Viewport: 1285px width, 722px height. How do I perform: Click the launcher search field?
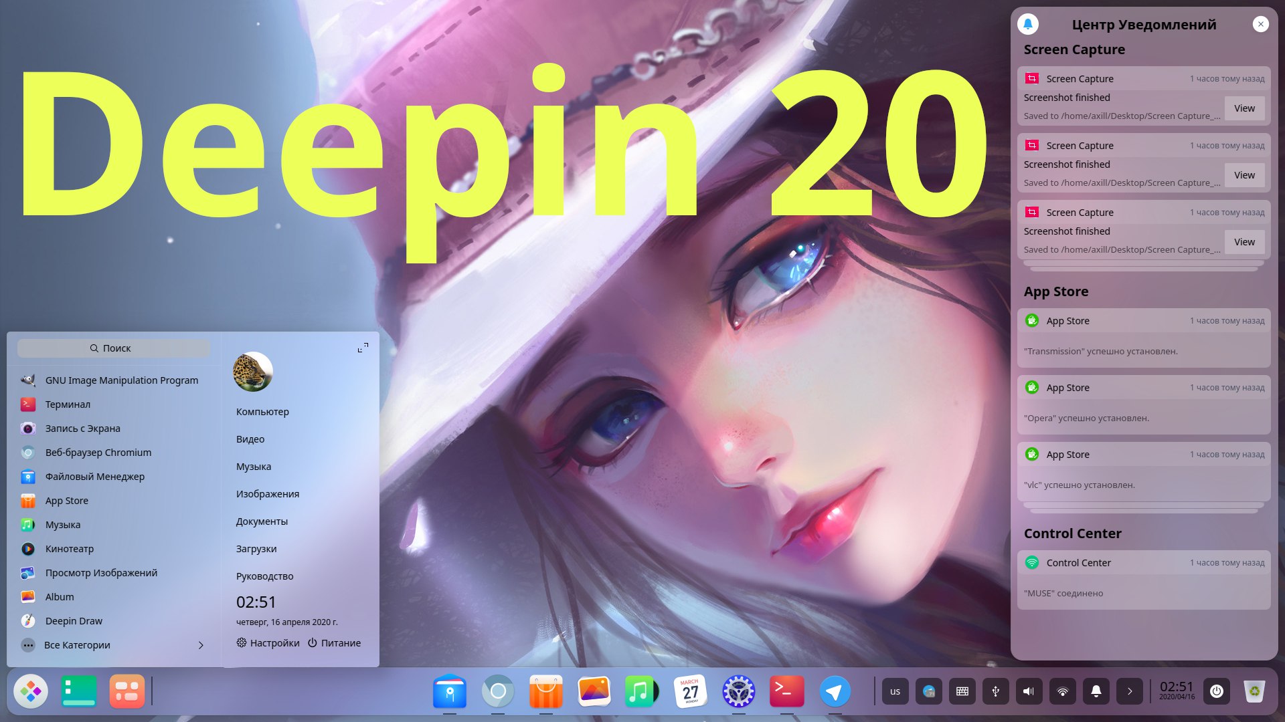[x=113, y=348]
